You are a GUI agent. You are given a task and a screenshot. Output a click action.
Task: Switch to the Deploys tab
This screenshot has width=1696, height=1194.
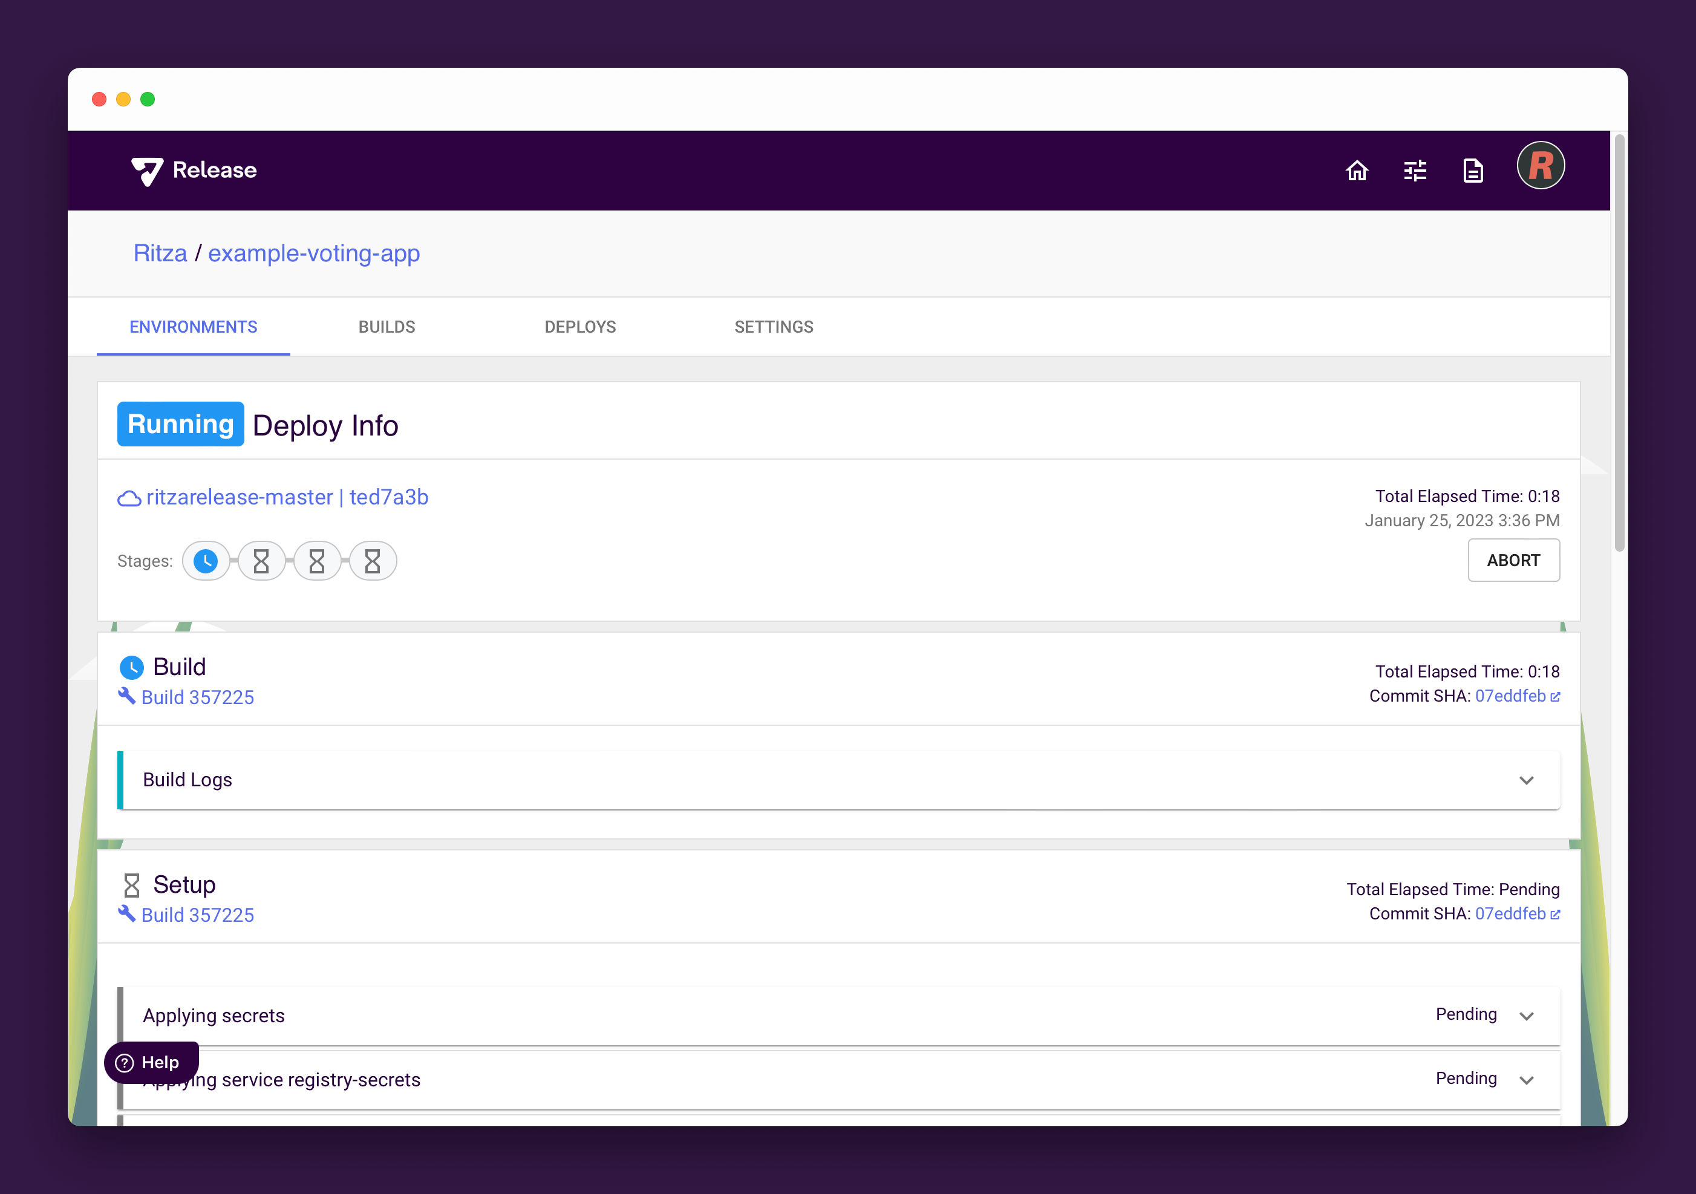(x=580, y=327)
